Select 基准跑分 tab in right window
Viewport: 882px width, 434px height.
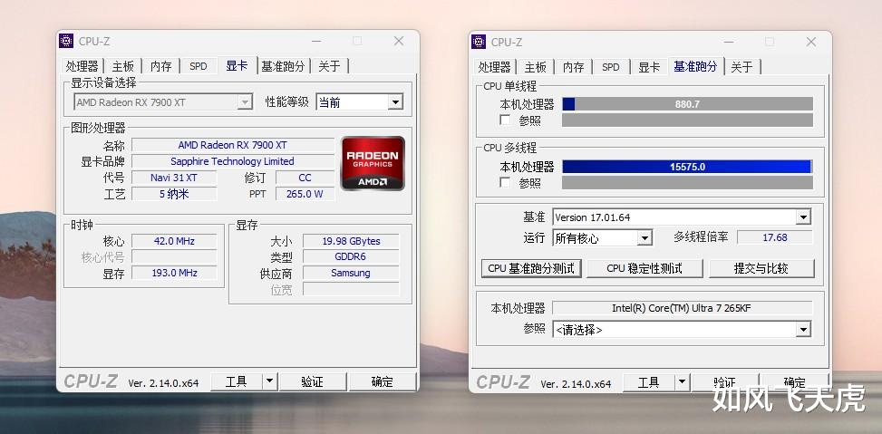[x=696, y=66]
